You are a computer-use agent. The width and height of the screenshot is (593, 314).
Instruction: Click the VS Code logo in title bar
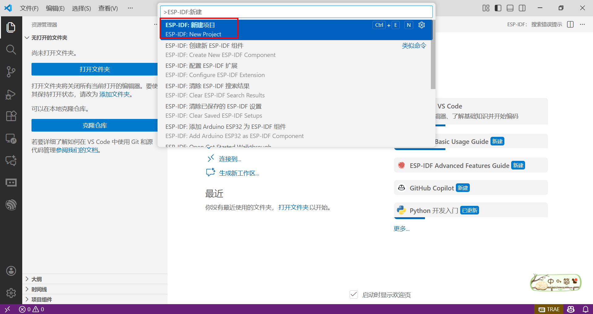tap(8, 8)
